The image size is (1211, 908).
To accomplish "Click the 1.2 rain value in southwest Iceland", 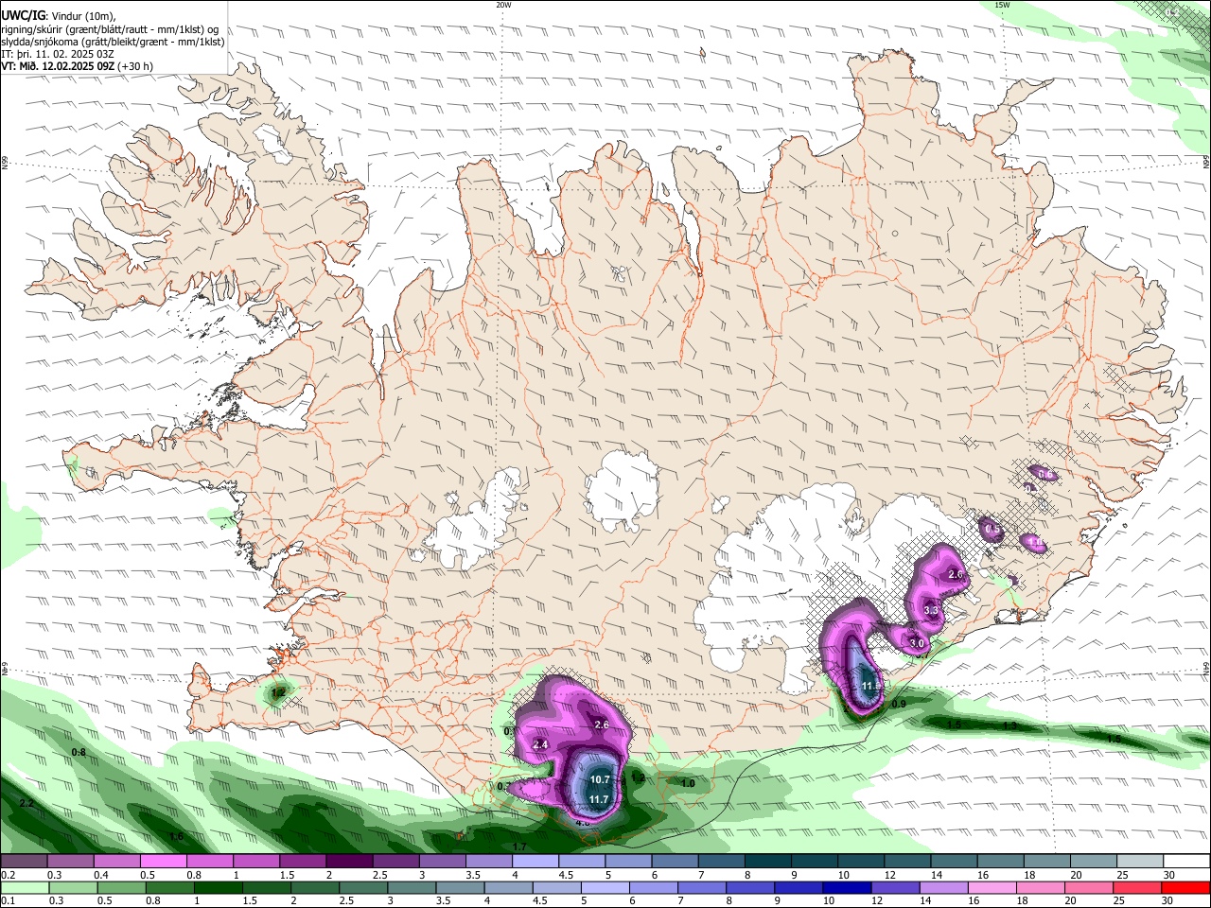I will (278, 693).
